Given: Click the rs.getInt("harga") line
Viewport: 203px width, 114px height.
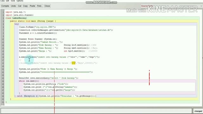Looking at the screenshot, I should pos(49,90).
